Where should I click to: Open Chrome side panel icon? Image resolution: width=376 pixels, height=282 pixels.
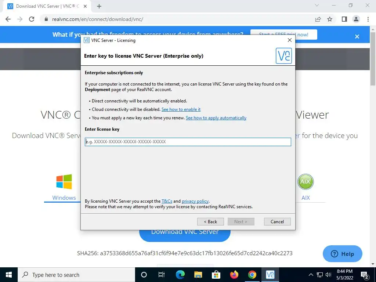344,19
